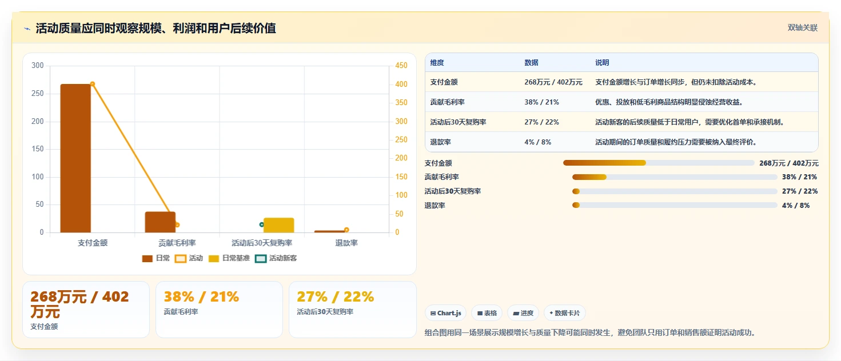Click the tall 支付金额 bar in chart
This screenshot has height=361, width=841.
pyautogui.click(x=75, y=158)
